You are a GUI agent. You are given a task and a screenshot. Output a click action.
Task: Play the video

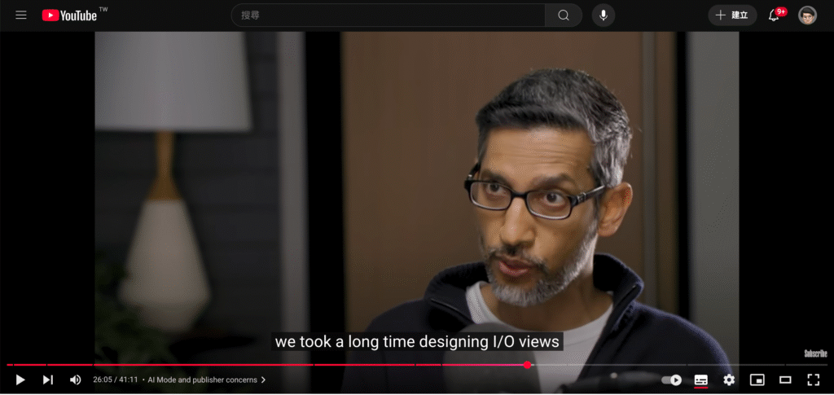pyautogui.click(x=20, y=380)
